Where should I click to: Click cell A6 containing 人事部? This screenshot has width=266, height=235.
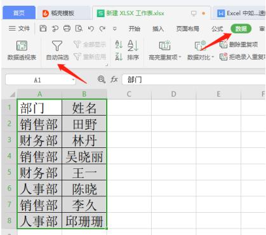pos(39,189)
